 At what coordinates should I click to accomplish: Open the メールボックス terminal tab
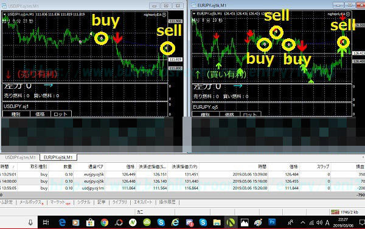(31, 202)
